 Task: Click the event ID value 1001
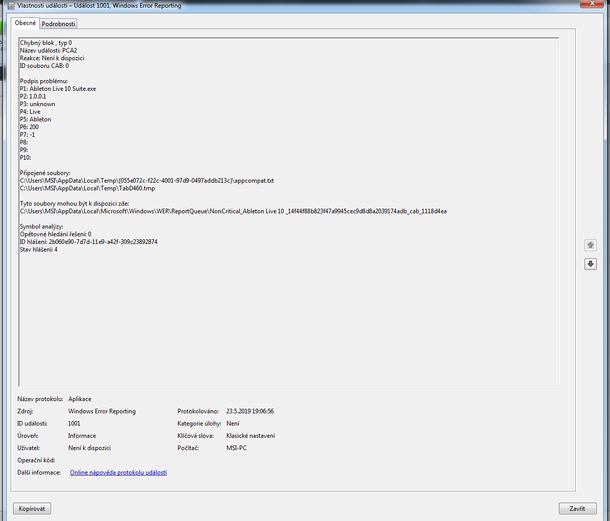click(x=74, y=424)
